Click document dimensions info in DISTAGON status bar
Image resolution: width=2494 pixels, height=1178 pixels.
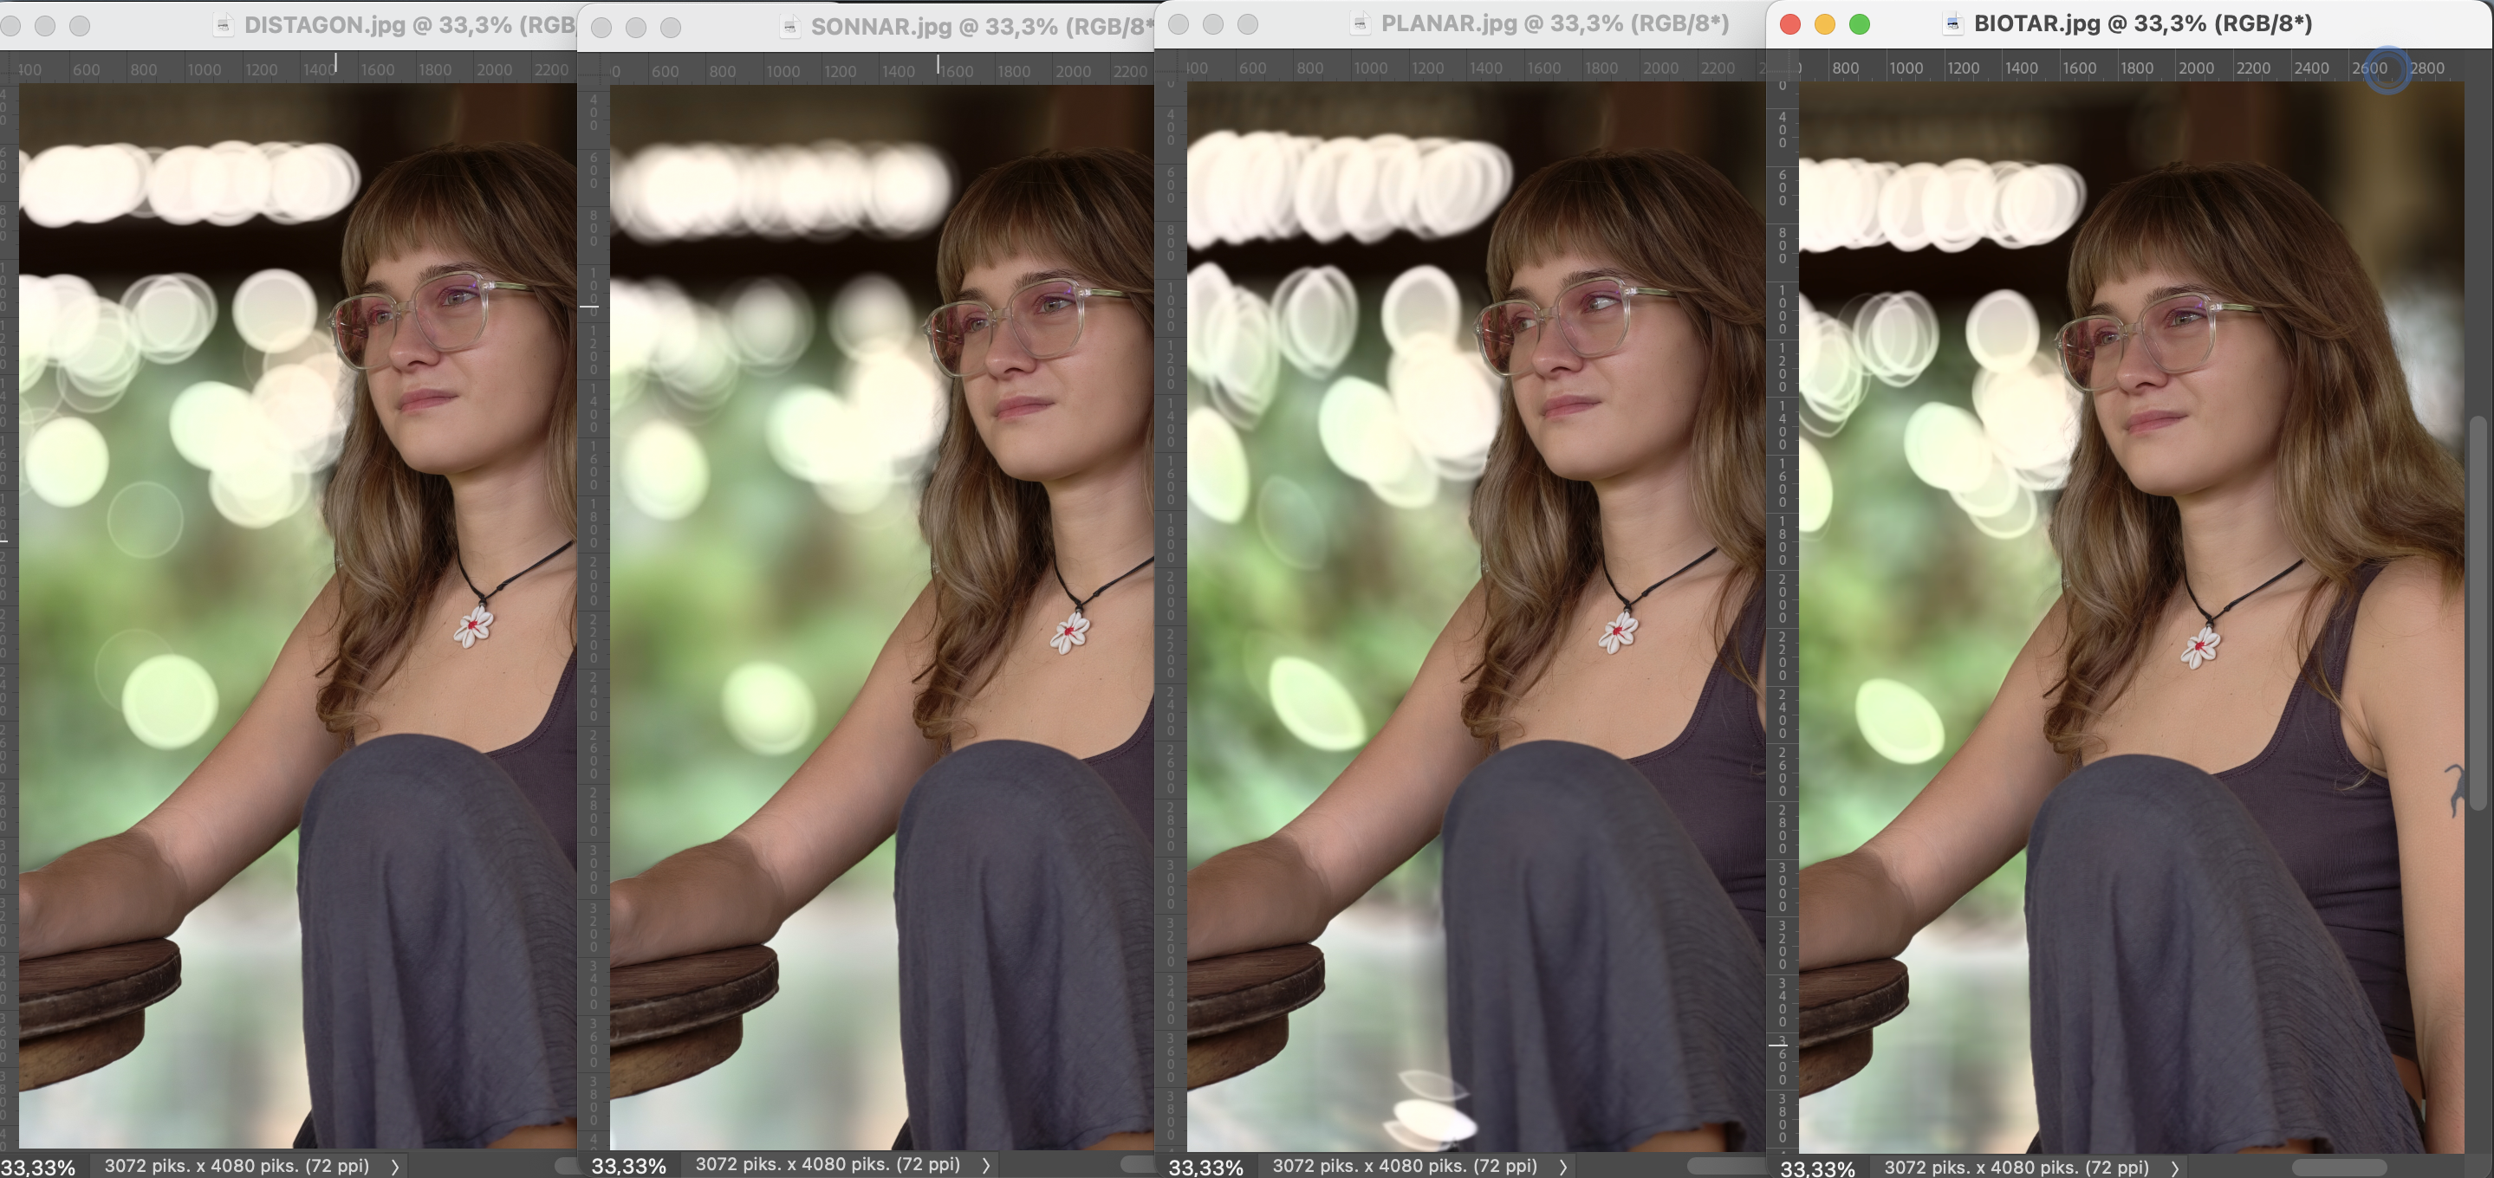pyautogui.click(x=237, y=1165)
